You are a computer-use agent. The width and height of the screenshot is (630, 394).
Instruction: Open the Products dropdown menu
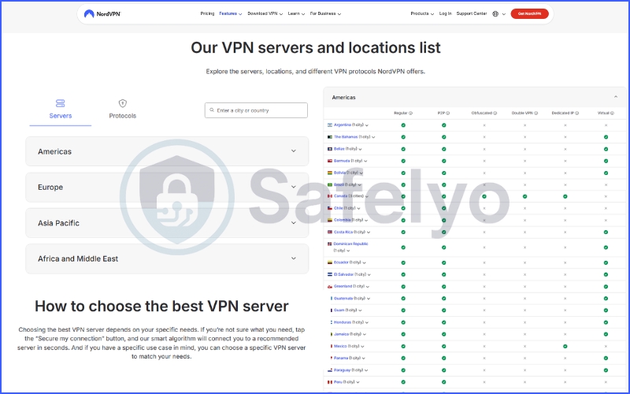pos(422,13)
